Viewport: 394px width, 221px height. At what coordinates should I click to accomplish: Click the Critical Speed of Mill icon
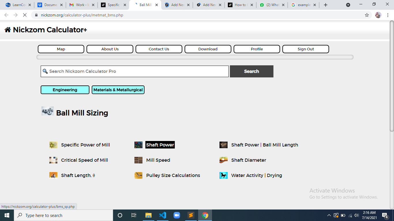53,160
